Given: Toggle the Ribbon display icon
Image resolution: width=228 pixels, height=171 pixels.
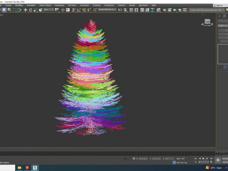Looking at the screenshot, I should 142,10.
